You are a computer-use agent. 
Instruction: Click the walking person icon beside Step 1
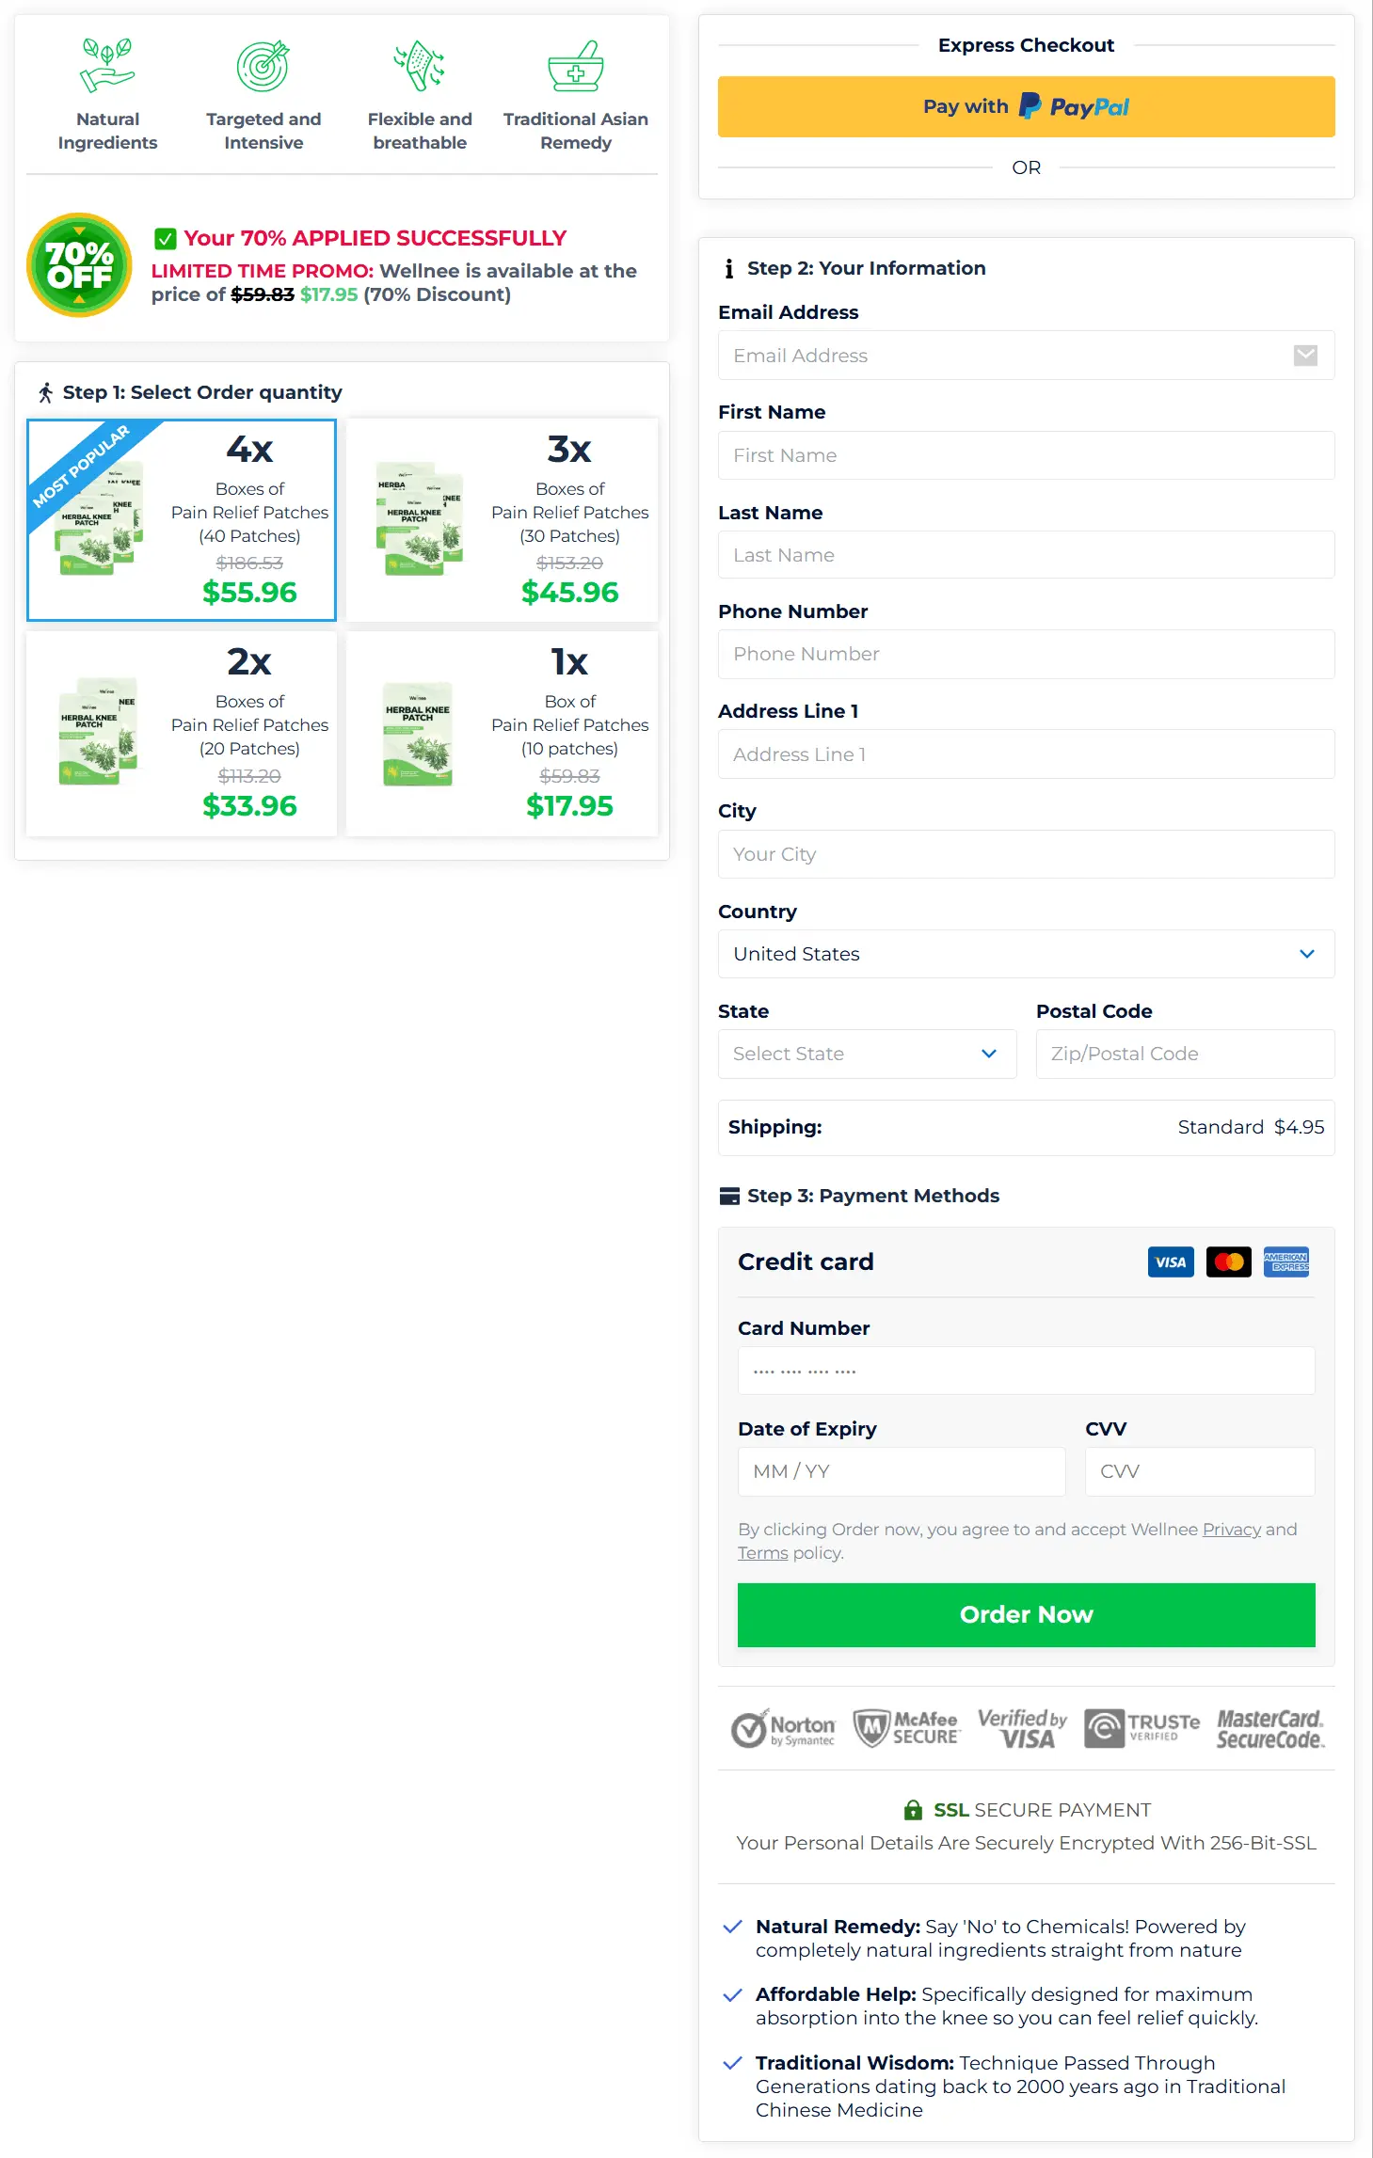[45, 392]
